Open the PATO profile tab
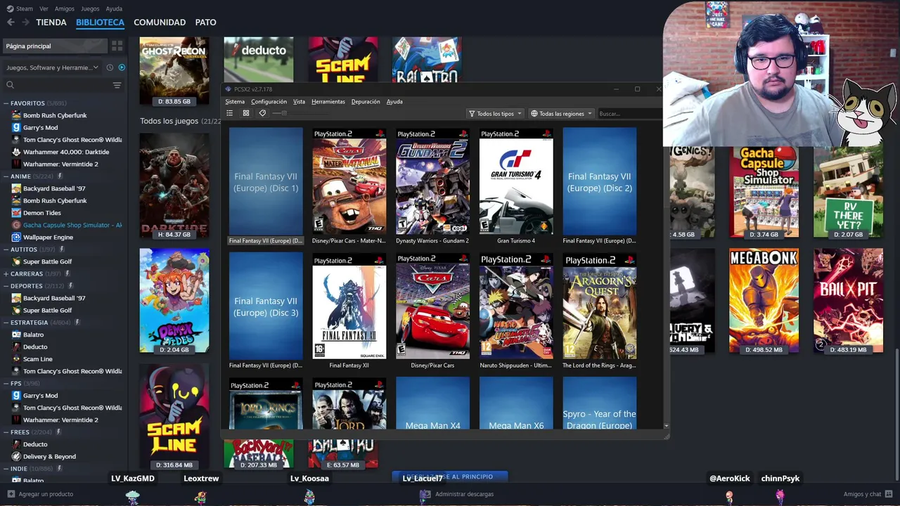The image size is (900, 506). point(205,22)
